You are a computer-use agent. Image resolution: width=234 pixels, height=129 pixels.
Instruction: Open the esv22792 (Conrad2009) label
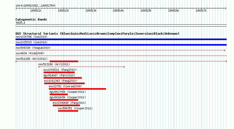(65, 86)
